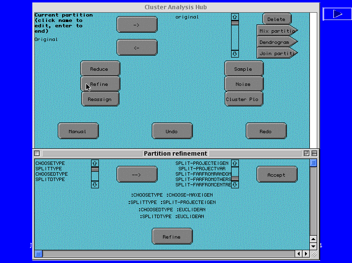Click the horizontal scrollbar right arrow at bottom
The image size is (352, 263).
pos(306,254)
